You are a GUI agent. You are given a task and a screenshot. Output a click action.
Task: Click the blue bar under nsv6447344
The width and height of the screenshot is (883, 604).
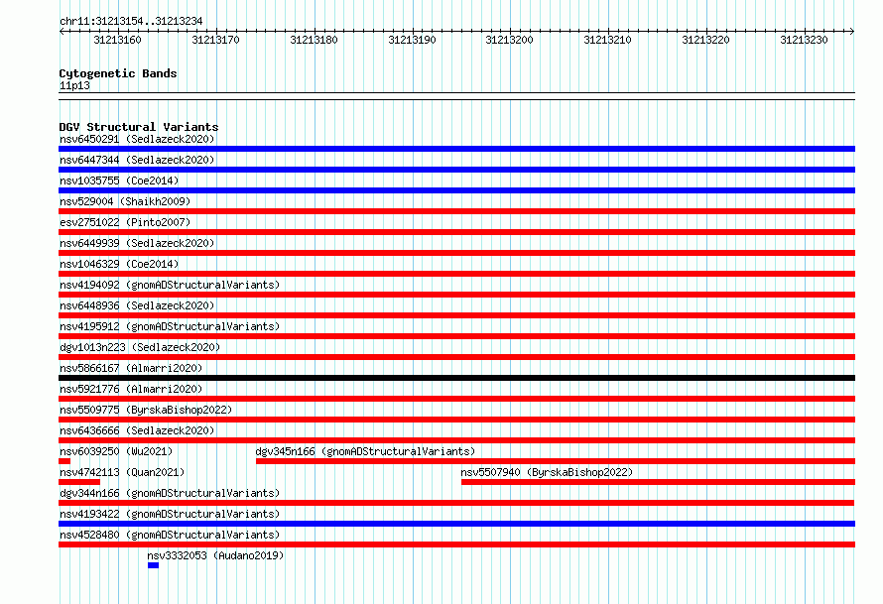[456, 170]
